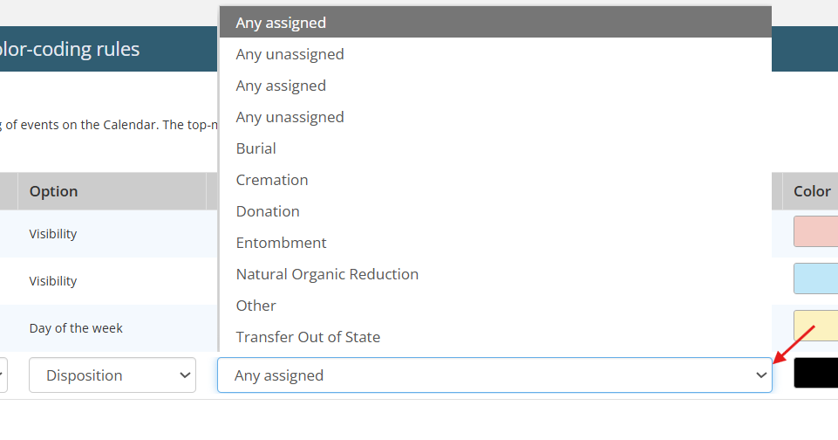Choose the Any unassigned option just above Burial
The image size is (838, 440).
(290, 117)
